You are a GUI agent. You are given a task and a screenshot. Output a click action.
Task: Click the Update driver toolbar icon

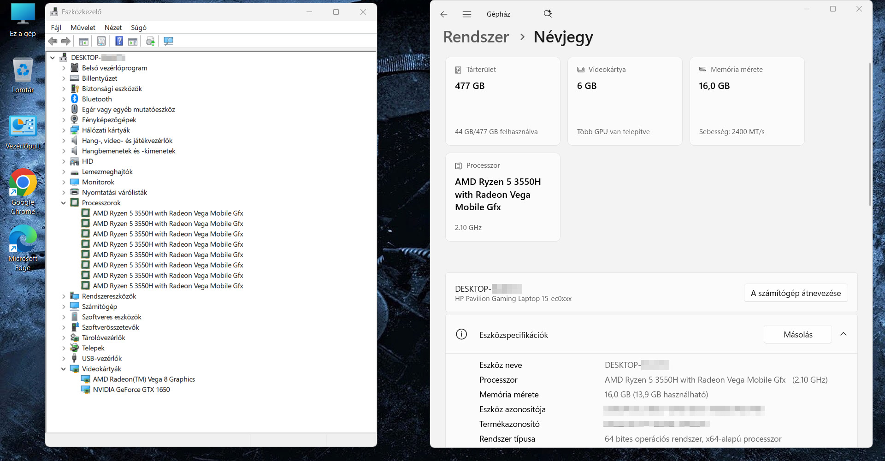point(150,41)
